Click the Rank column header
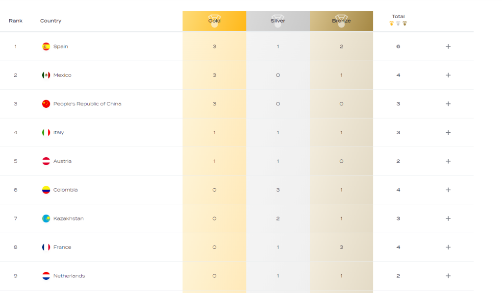 pos(15,21)
